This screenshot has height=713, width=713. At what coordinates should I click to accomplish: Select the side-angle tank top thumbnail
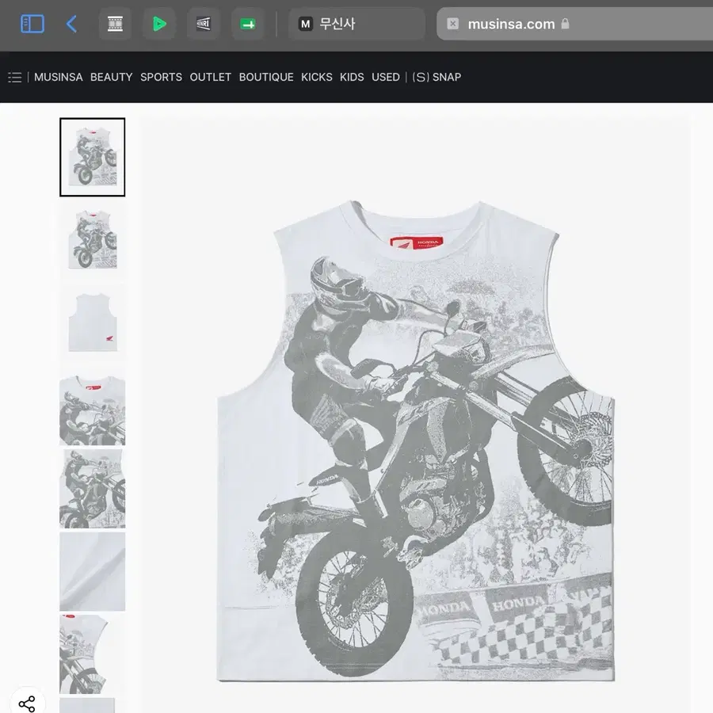[93, 654]
